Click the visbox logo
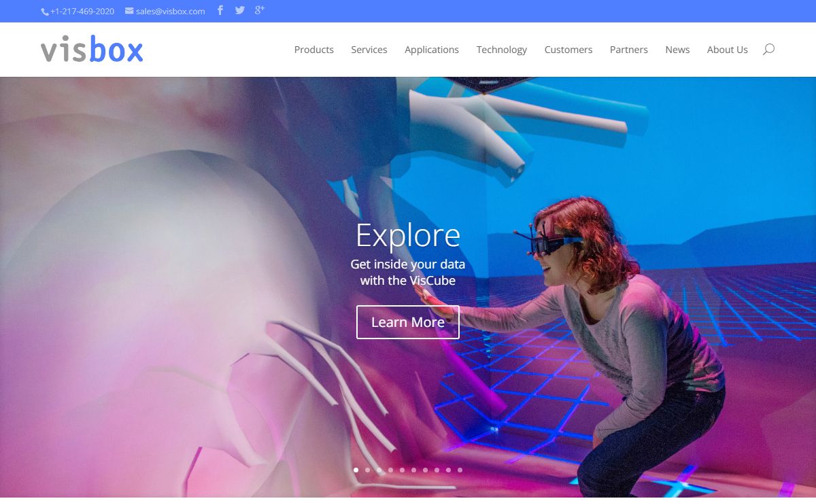The width and height of the screenshot is (816, 503). click(92, 49)
